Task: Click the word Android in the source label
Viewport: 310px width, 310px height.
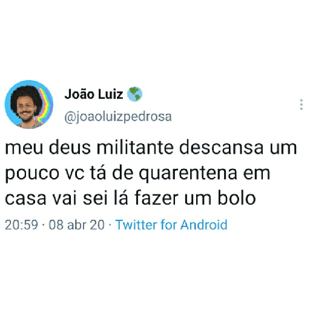Action: pos(204,225)
